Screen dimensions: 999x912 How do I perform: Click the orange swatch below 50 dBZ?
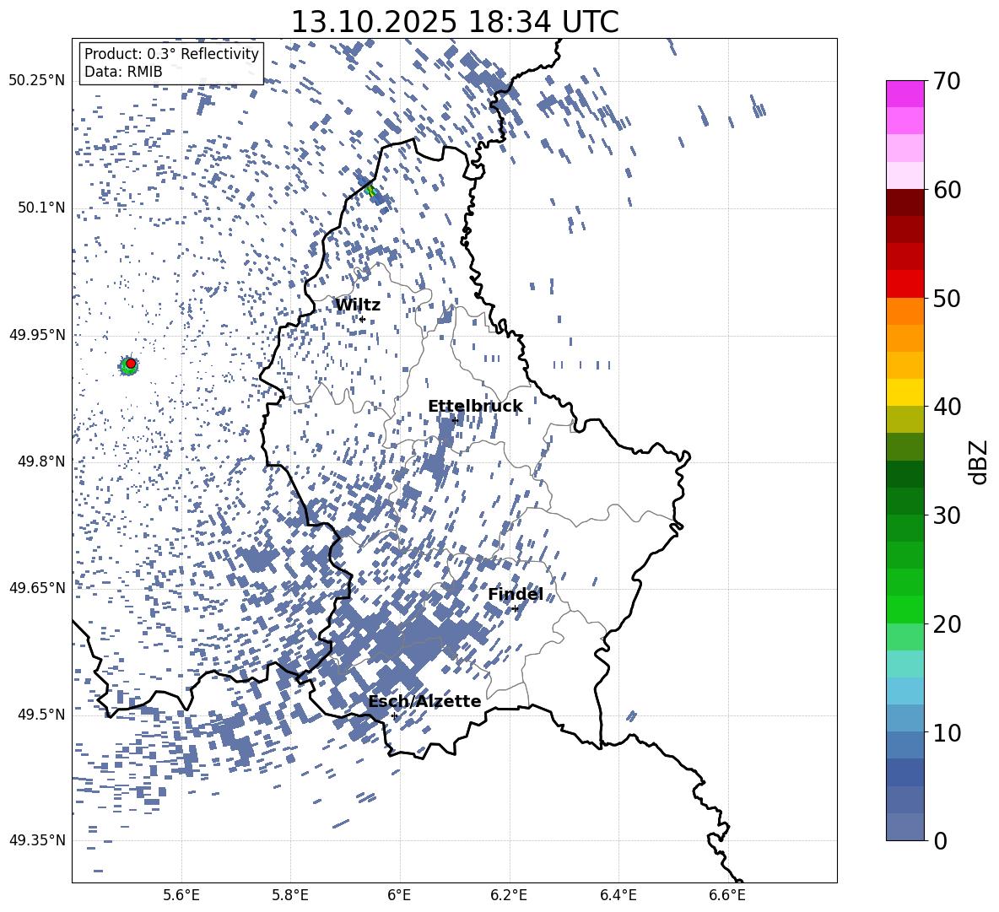click(x=904, y=310)
